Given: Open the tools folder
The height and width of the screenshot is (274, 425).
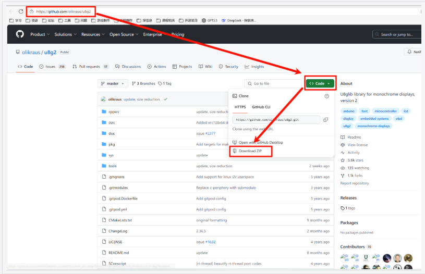Looking at the screenshot, I should point(113,166).
